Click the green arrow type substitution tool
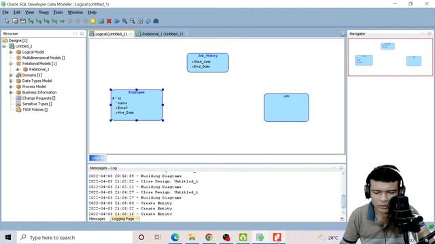The width and height of the screenshot is (435, 244). click(62, 21)
